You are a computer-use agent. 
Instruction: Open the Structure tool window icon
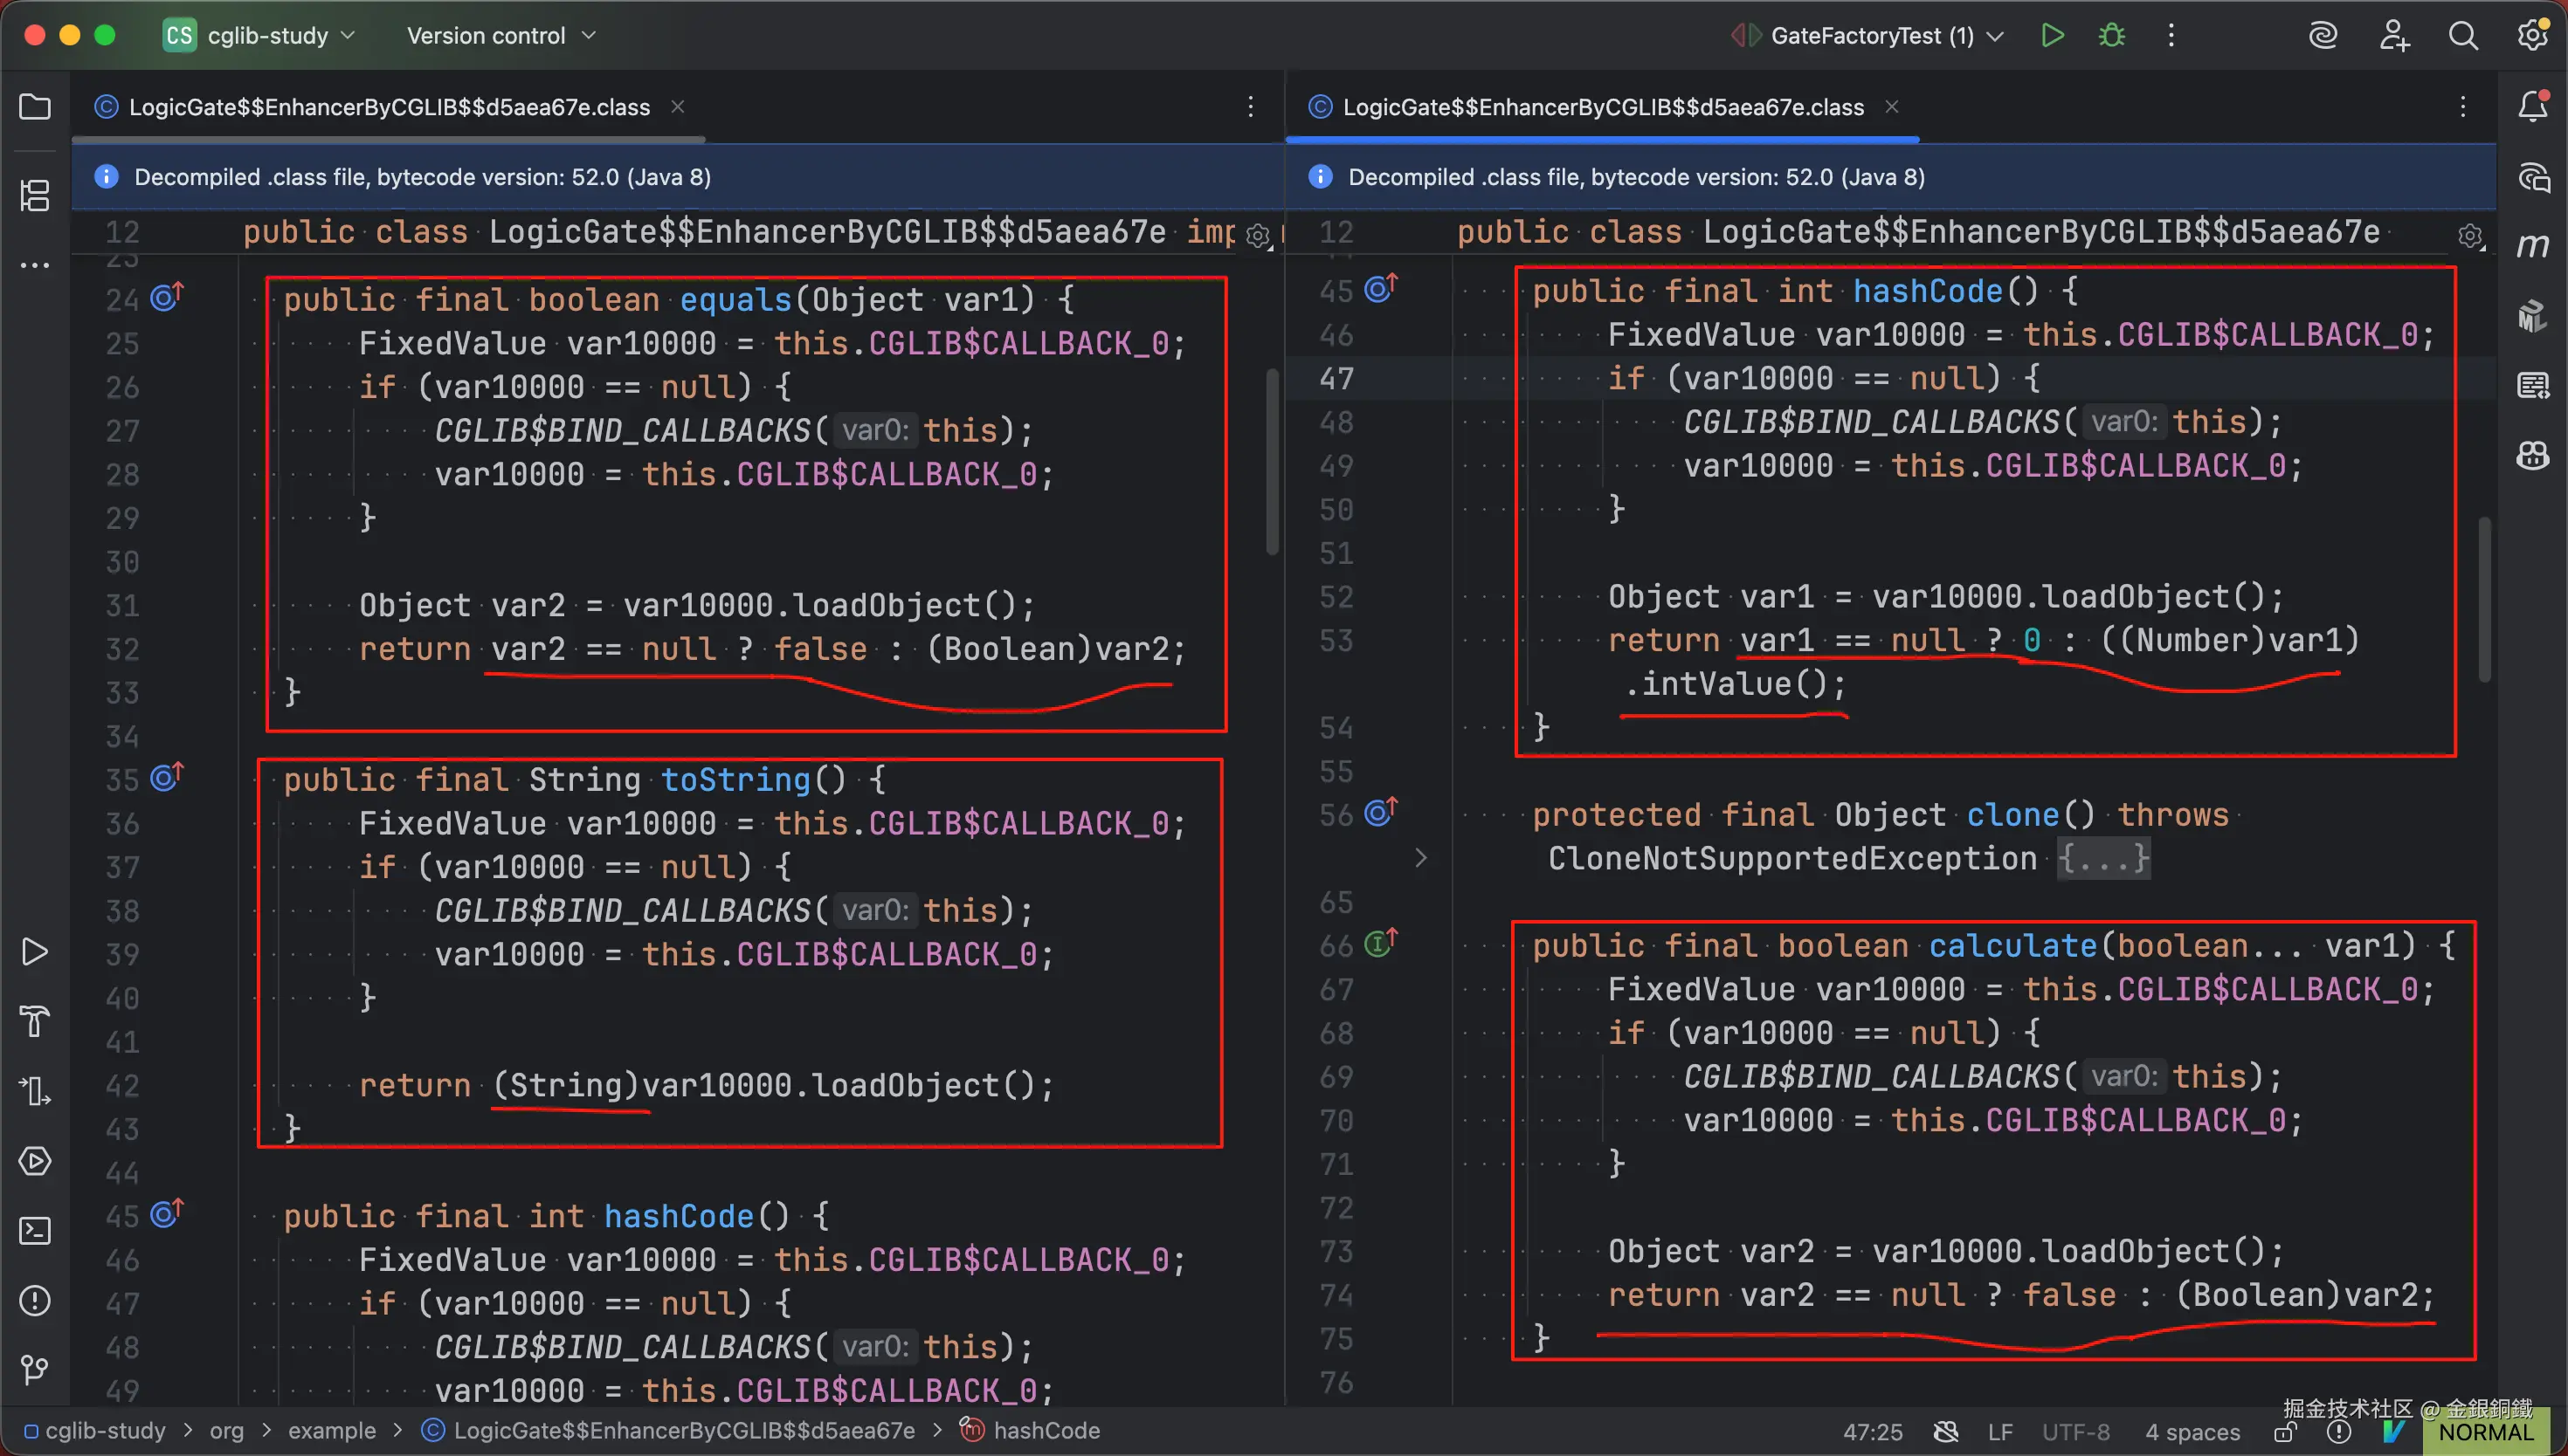click(35, 195)
